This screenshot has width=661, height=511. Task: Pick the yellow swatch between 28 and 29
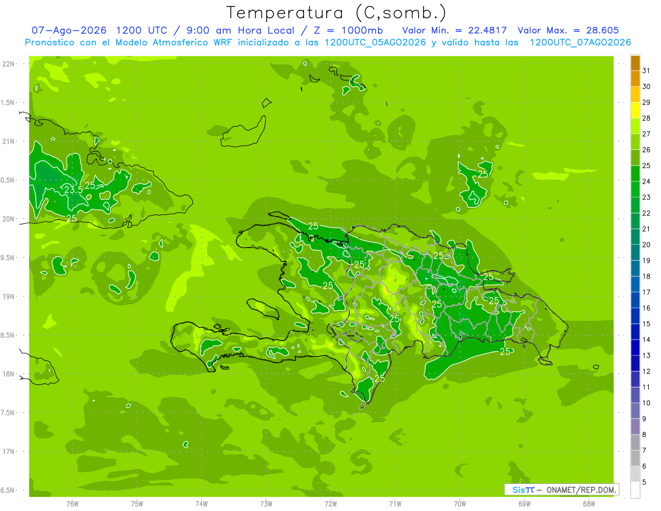click(635, 110)
